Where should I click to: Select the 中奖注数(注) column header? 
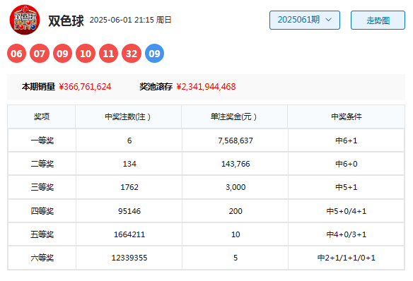pyautogui.click(x=128, y=116)
